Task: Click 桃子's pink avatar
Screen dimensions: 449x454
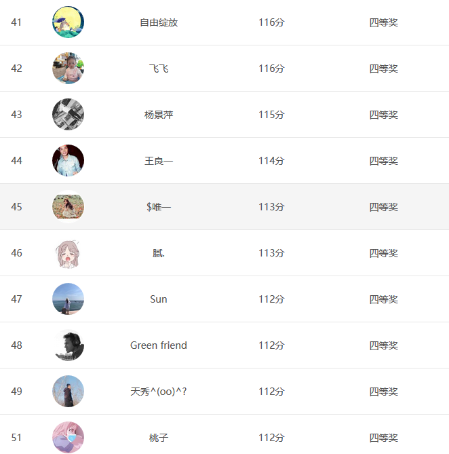Action: 68,437
